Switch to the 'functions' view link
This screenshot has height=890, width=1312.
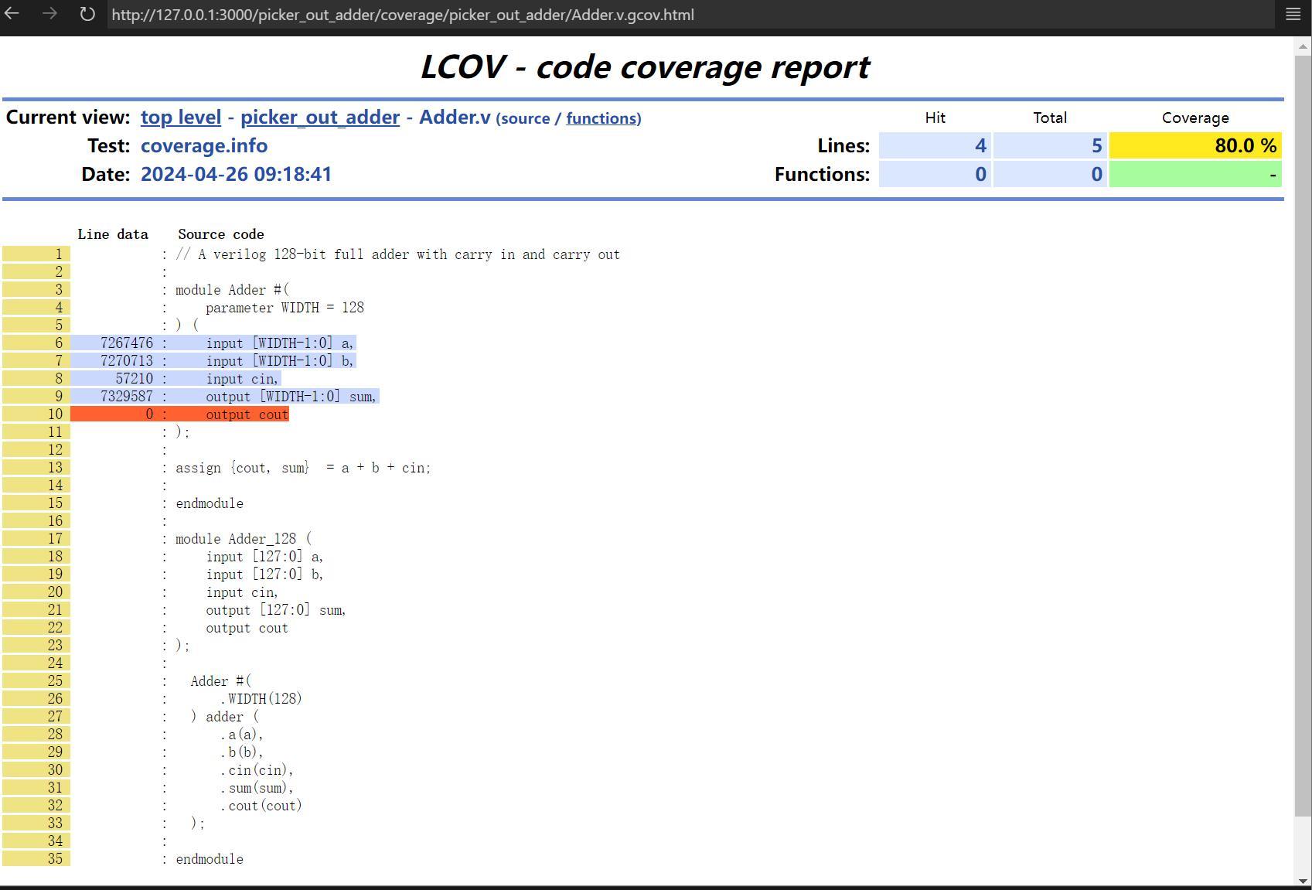(601, 118)
